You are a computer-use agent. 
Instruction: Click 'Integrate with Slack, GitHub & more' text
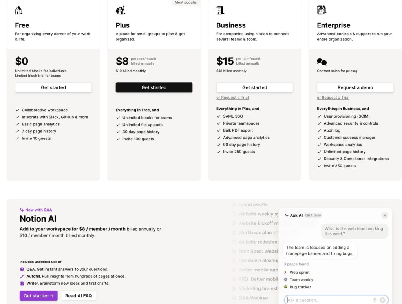pyautogui.click(x=55, y=117)
